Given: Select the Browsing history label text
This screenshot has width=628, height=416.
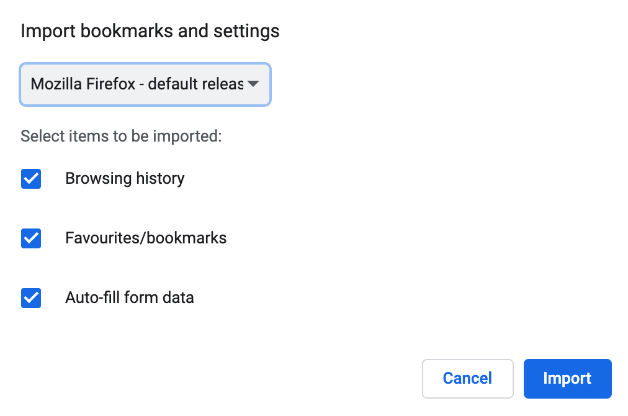Looking at the screenshot, I should (125, 178).
